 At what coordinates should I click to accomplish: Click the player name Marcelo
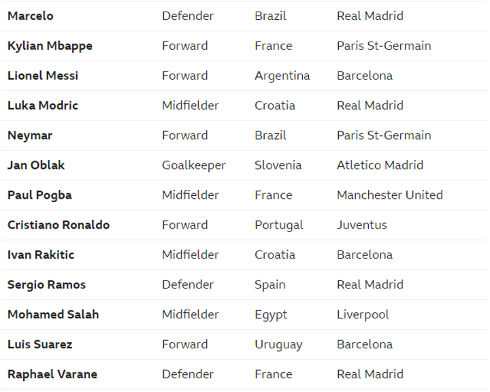[x=31, y=16]
